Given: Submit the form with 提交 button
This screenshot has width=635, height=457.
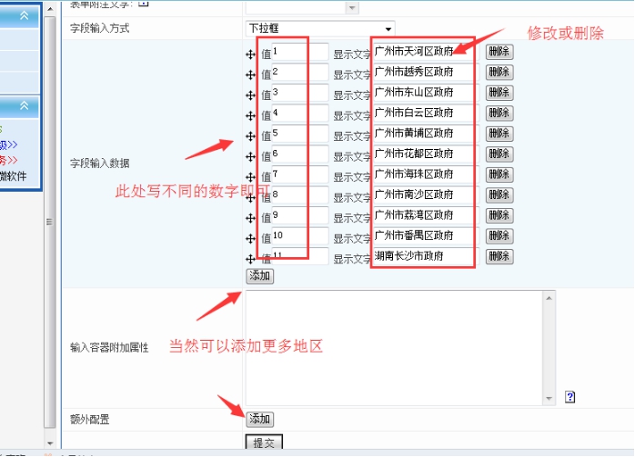Looking at the screenshot, I should [x=263, y=442].
